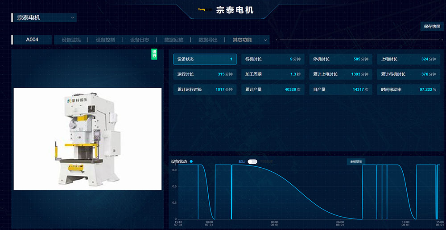This screenshot has width=446, height=230.
Task: Open the 其它功能 menu
Action: point(242,40)
